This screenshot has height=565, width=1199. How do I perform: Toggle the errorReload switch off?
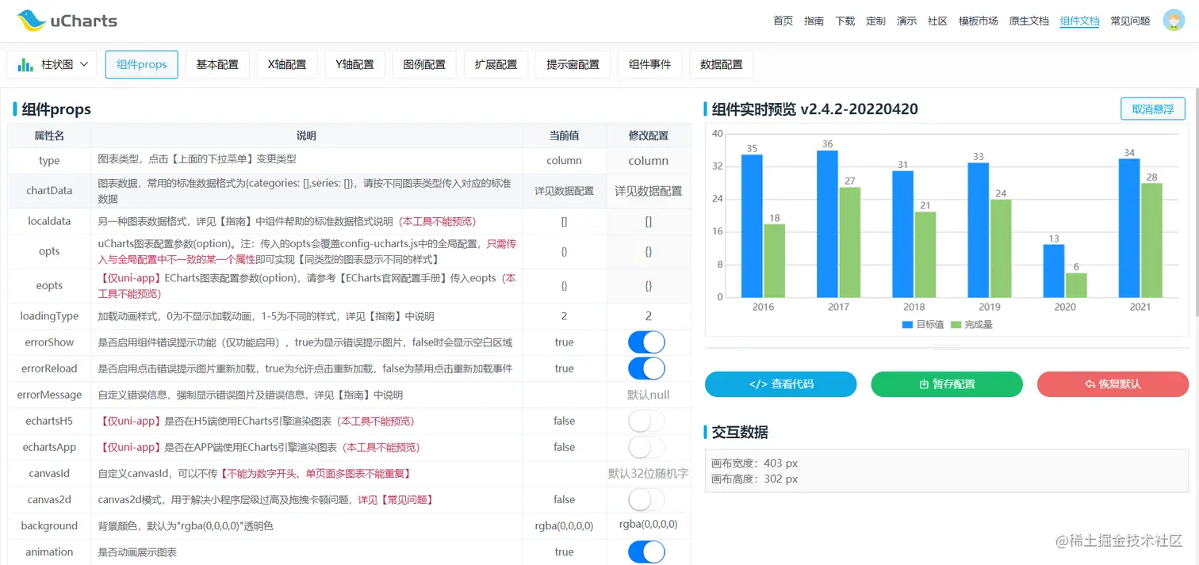point(646,368)
